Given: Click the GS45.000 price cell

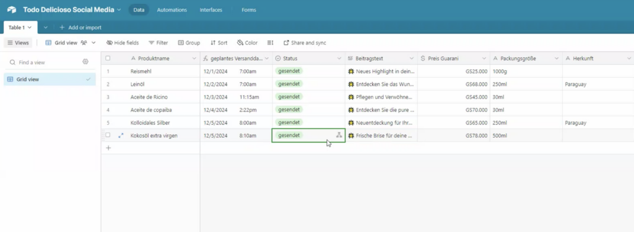Looking at the screenshot, I should point(454,97).
